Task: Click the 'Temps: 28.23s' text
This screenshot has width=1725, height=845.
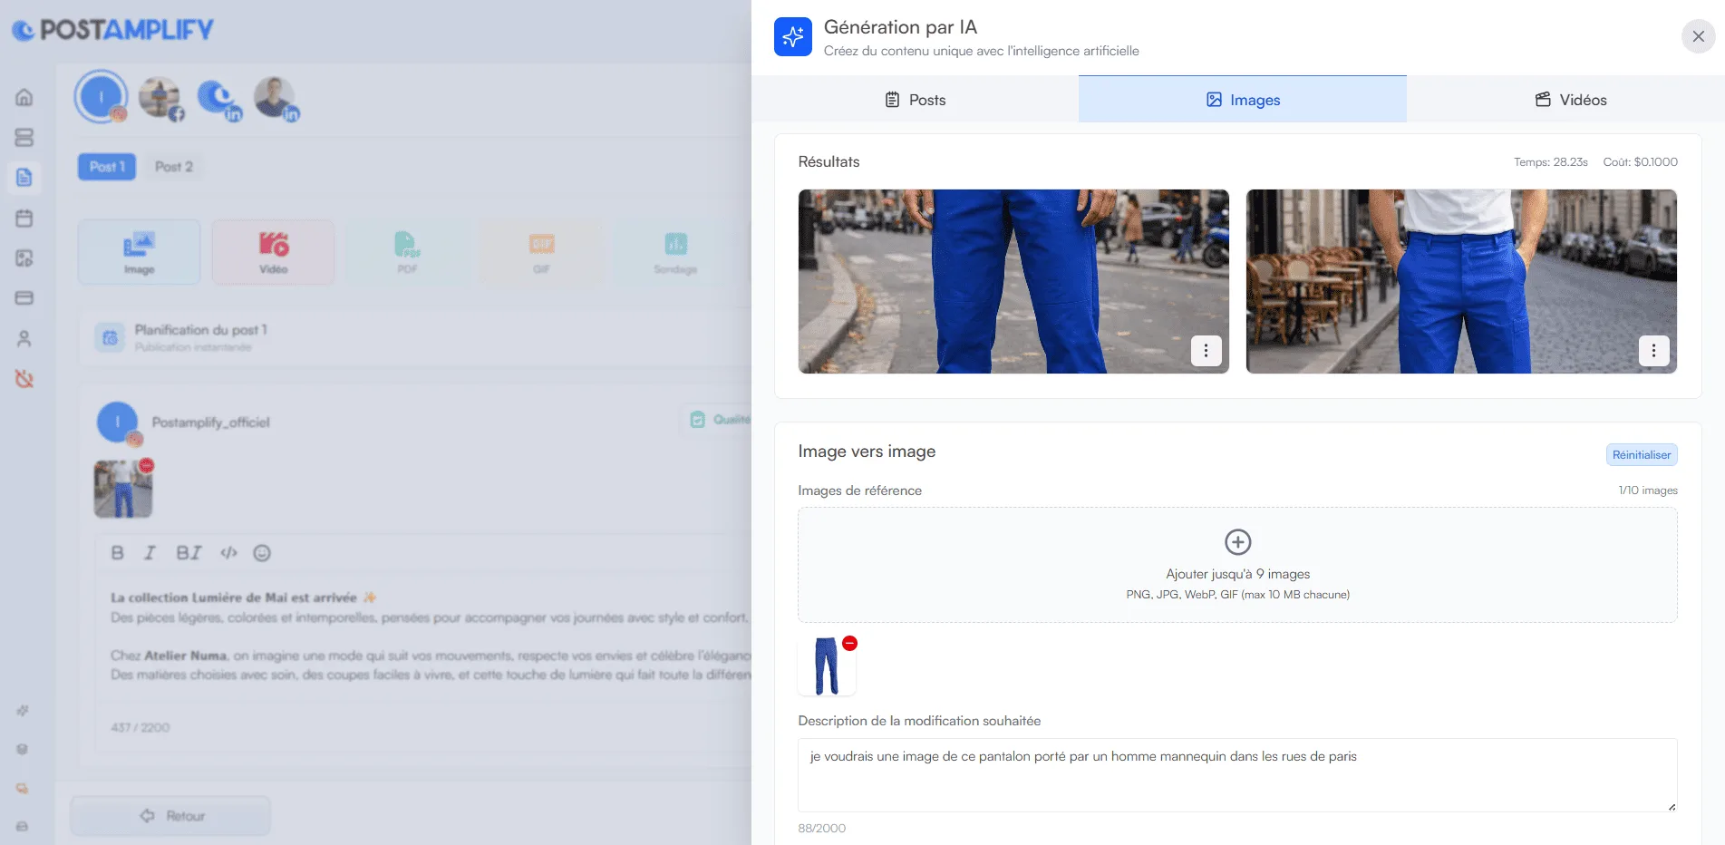Action: [1550, 162]
